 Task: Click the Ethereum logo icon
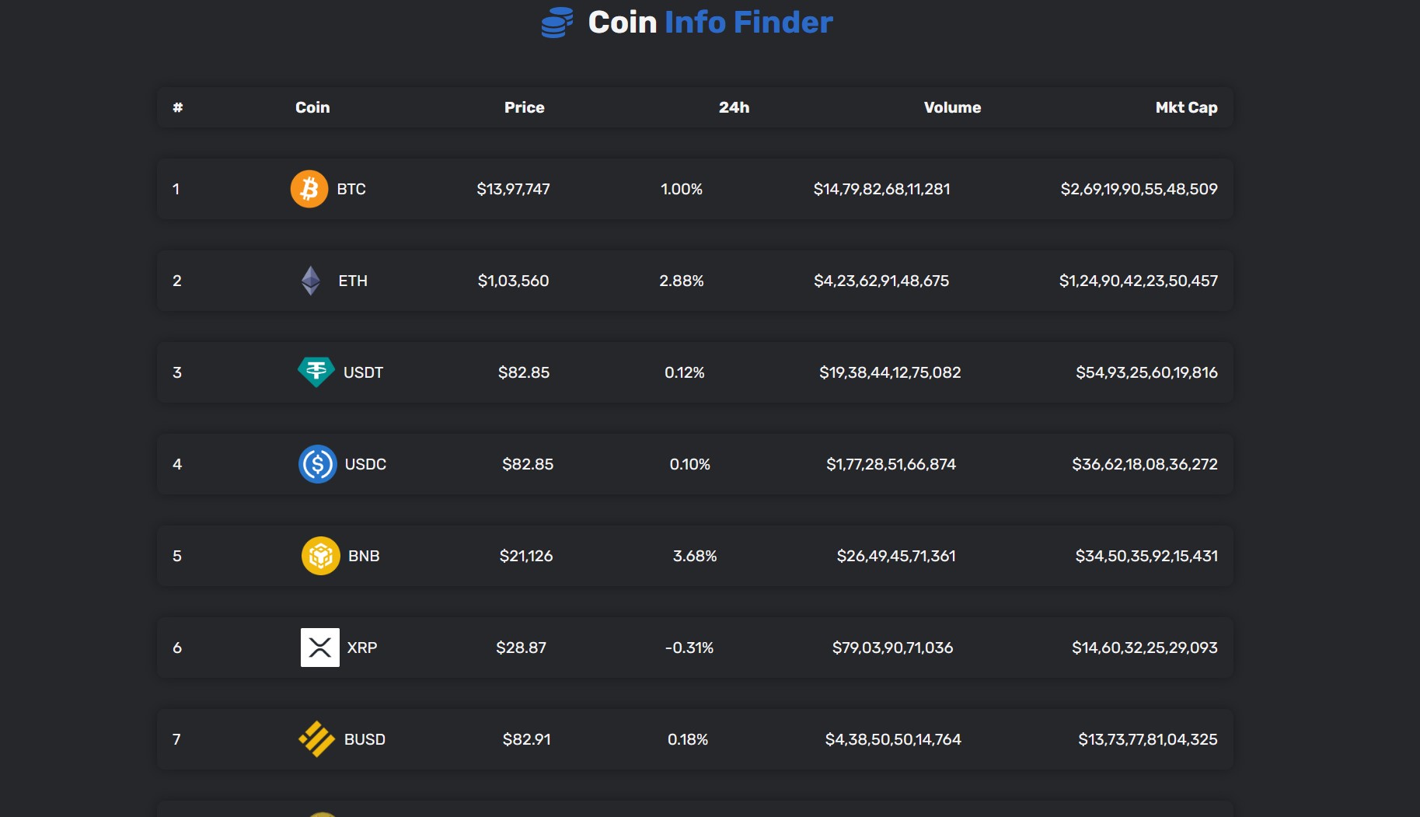coord(312,281)
